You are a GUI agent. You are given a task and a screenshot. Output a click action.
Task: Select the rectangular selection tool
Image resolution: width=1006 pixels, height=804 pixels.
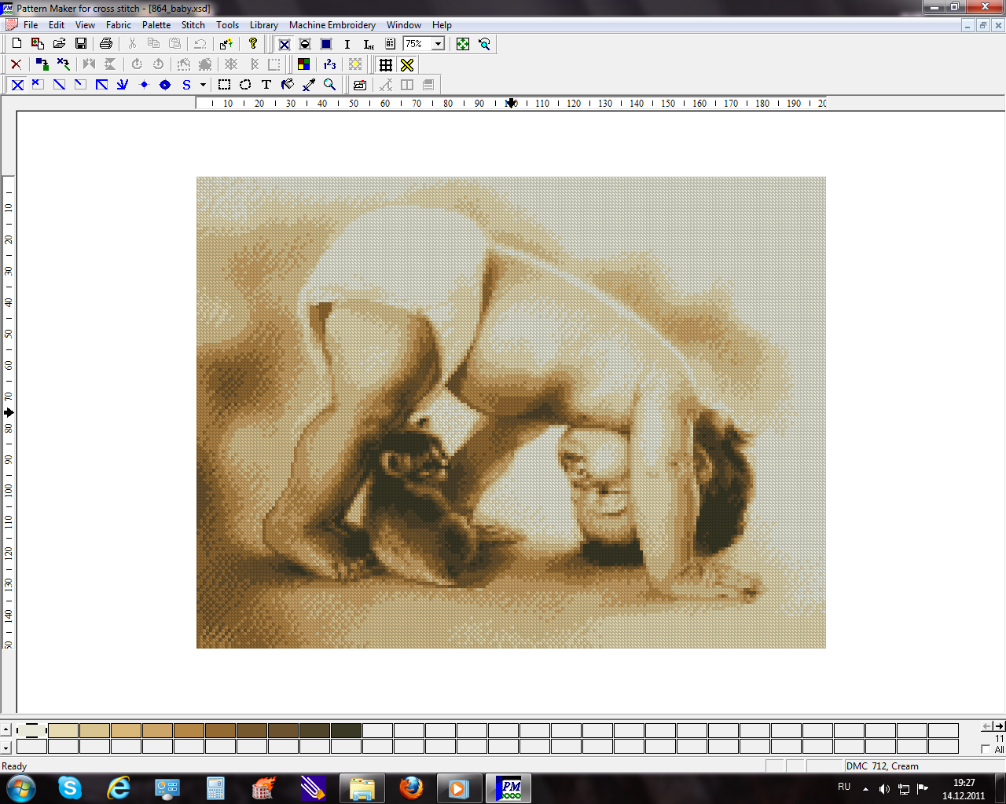click(224, 85)
